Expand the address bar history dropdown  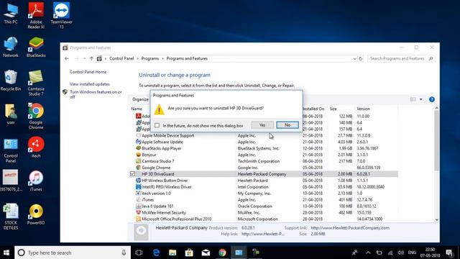354,59
